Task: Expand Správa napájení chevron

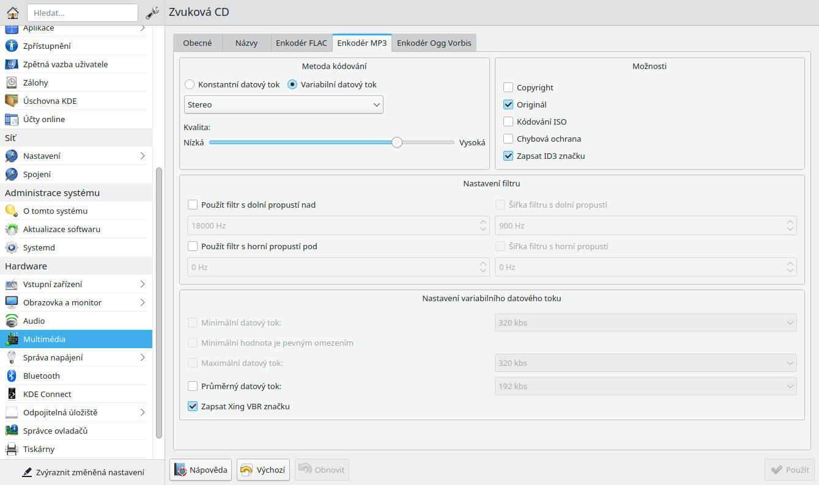Action: (x=143, y=357)
